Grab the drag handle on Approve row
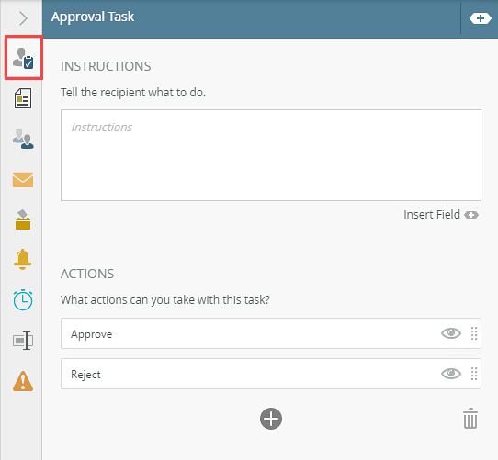The image size is (498, 460). click(474, 333)
